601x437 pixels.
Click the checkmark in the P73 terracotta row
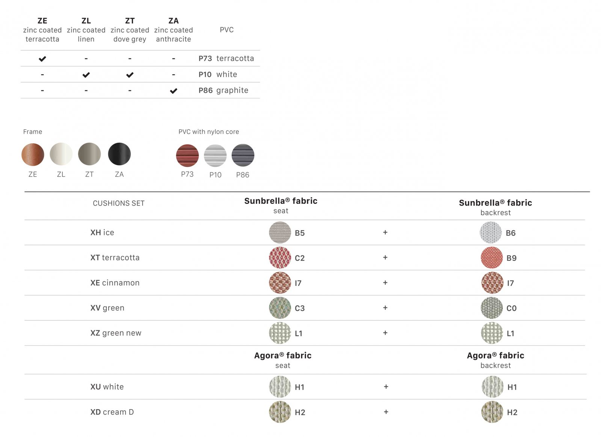(x=42, y=59)
